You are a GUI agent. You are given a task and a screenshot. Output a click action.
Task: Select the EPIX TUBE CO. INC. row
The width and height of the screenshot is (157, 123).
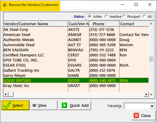(76, 60)
